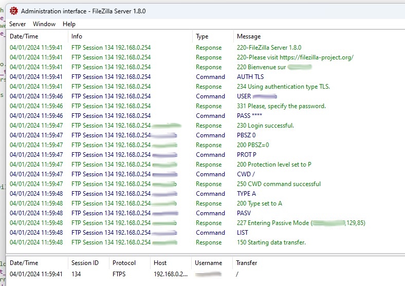
Task: Select the 'LIST' command row
Action: coord(242,233)
